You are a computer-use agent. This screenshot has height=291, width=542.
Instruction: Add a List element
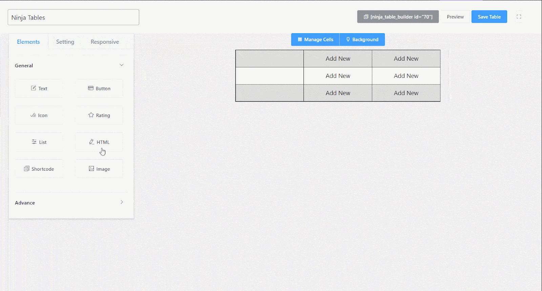pyautogui.click(x=39, y=142)
